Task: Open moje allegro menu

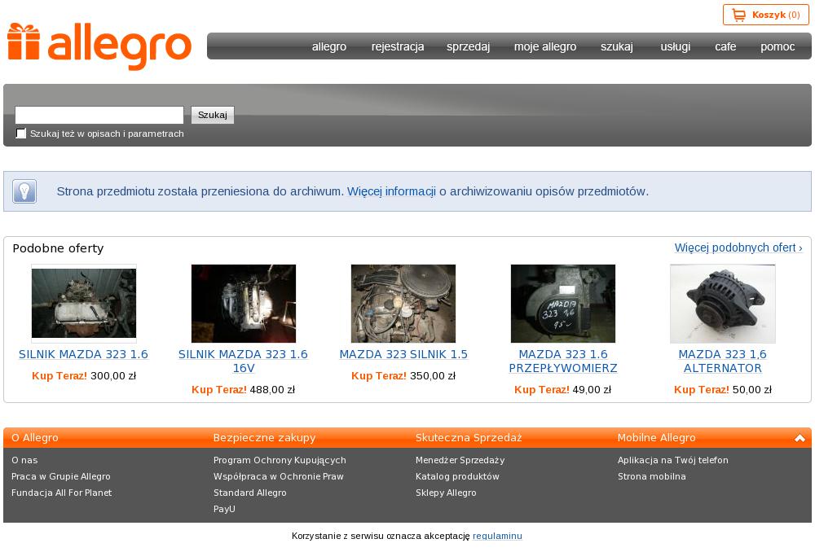Action: click(545, 46)
